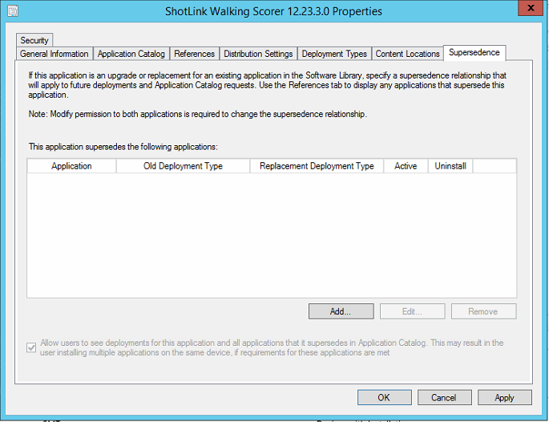Select the Distribution Settings tab
Image resolution: width=549 pixels, height=422 pixels.
pos(258,54)
